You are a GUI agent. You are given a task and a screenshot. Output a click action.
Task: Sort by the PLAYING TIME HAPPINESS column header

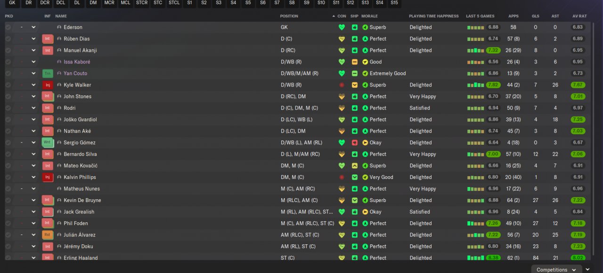point(434,16)
